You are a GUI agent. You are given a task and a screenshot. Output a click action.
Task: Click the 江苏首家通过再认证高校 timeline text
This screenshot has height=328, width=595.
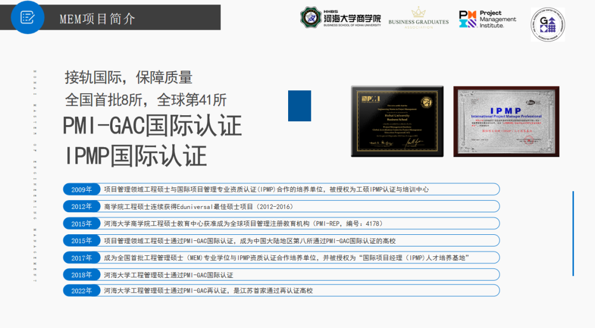[208, 291]
